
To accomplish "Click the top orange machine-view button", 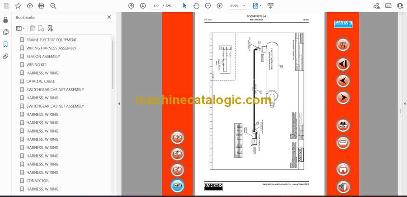I will (177, 137).
